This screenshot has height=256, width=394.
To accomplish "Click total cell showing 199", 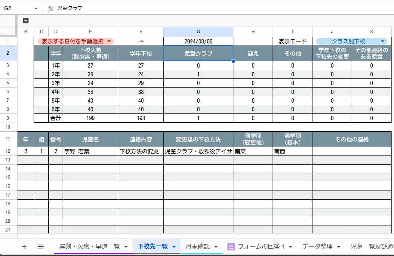I will point(91,118).
